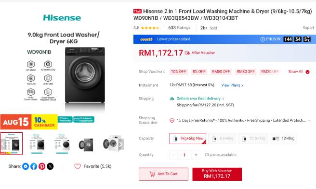Screen dimensions: 316x189
Task: Open View Plans instalment link
Action: click(x=232, y=85)
